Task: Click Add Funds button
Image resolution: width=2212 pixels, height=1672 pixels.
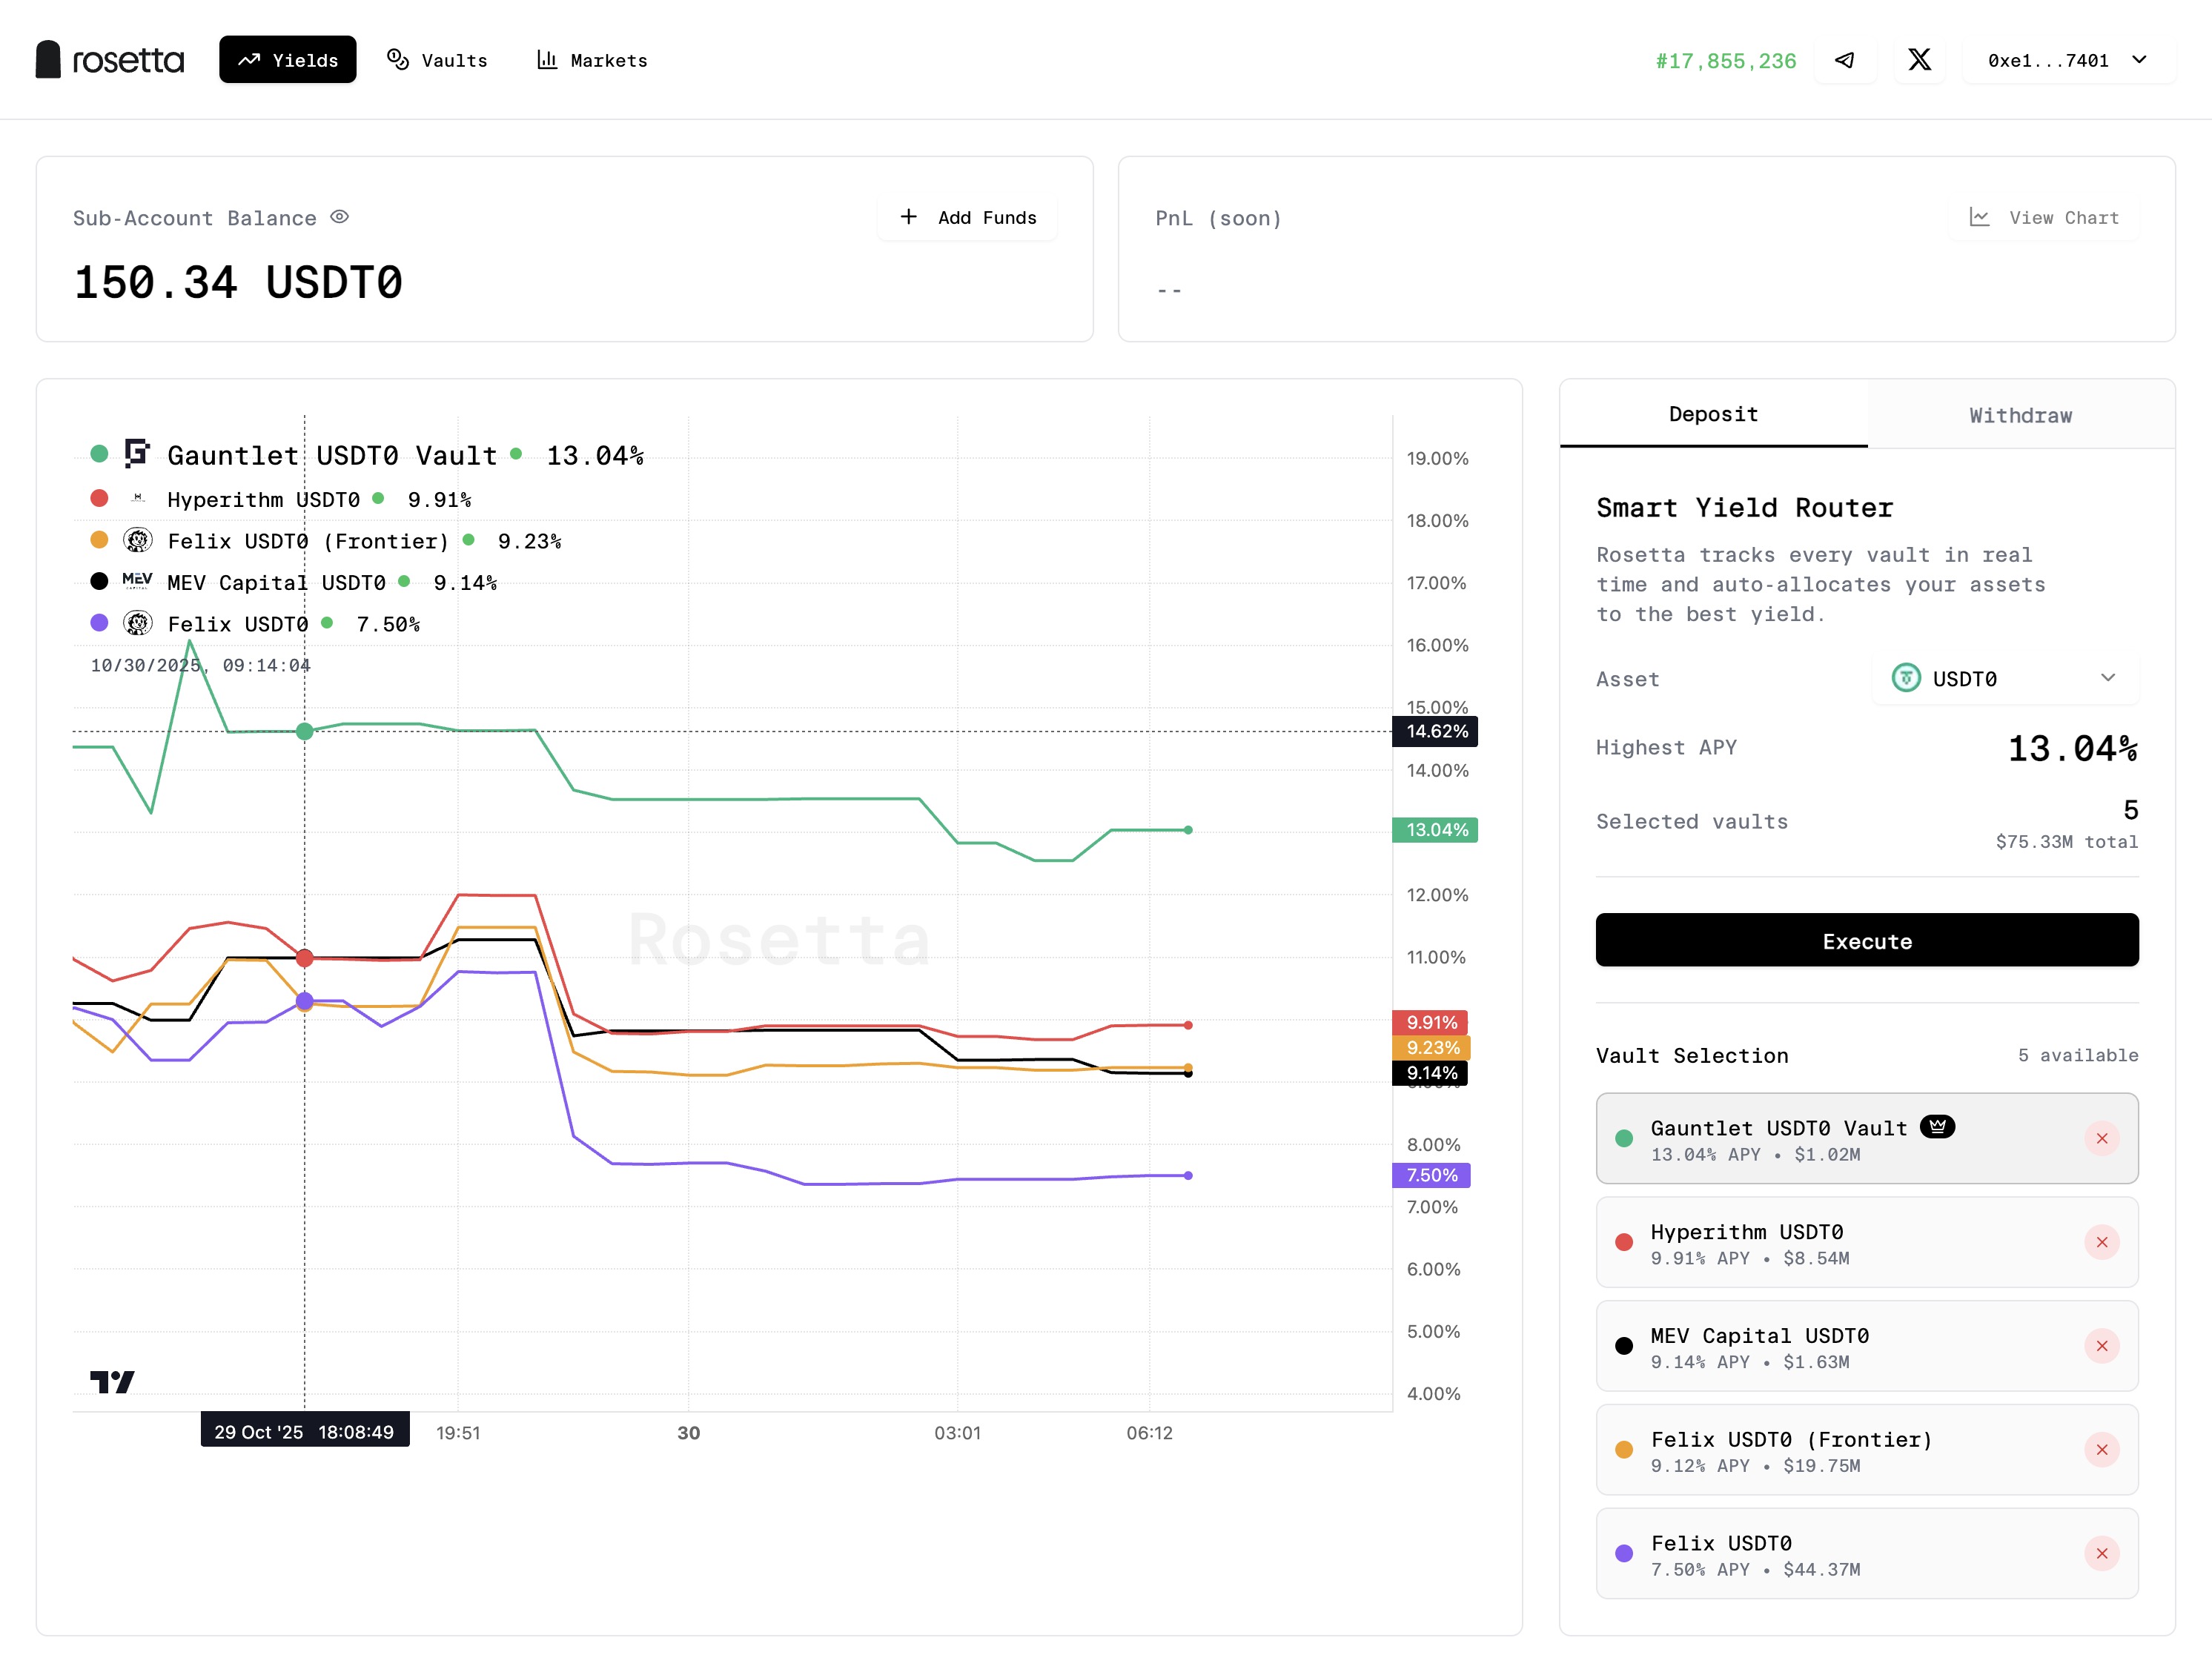Action: coord(968,217)
